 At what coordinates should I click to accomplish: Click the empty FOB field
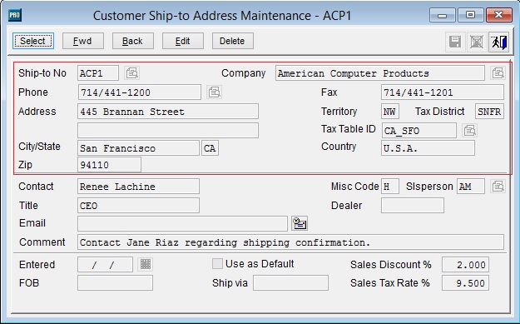click(115, 283)
